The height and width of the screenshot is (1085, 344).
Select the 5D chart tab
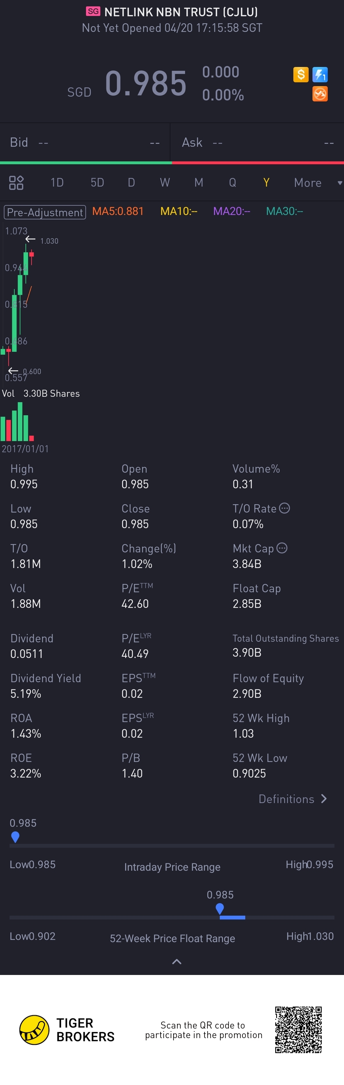pyautogui.click(x=97, y=182)
